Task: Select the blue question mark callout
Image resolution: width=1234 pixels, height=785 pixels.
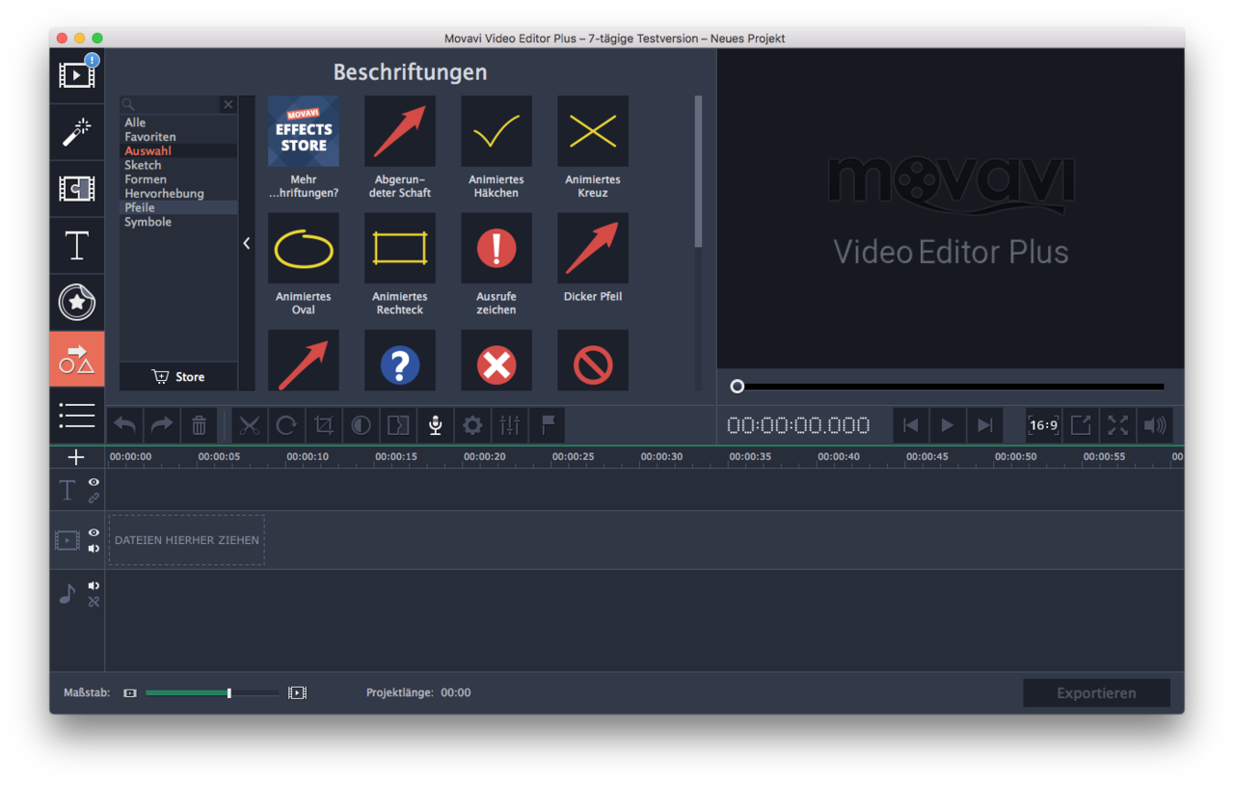Action: coord(400,361)
